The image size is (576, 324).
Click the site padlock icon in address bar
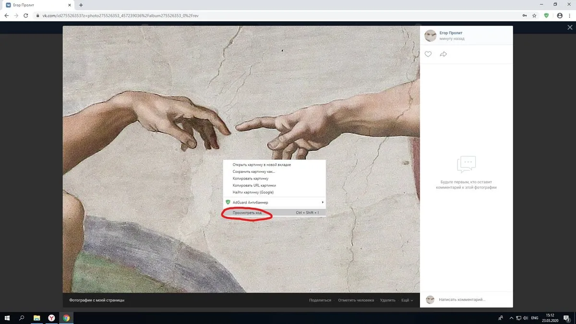pos(37,15)
